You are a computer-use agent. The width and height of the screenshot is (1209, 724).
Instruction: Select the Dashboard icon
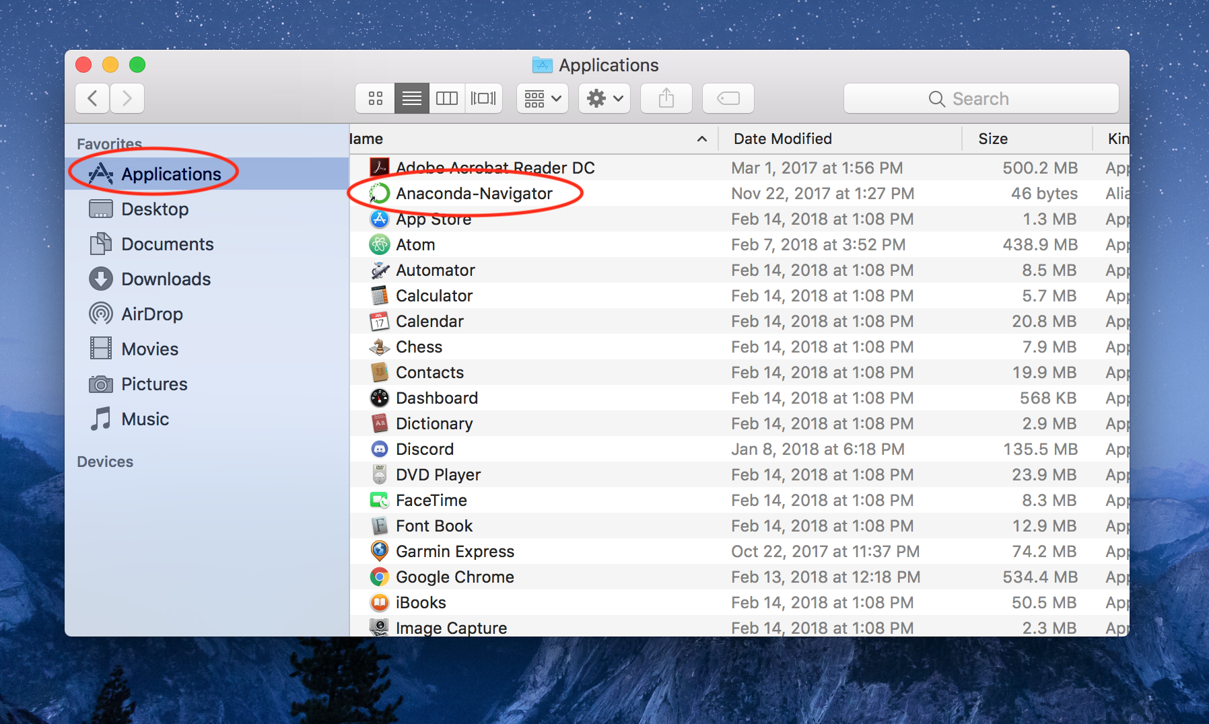pyautogui.click(x=380, y=398)
